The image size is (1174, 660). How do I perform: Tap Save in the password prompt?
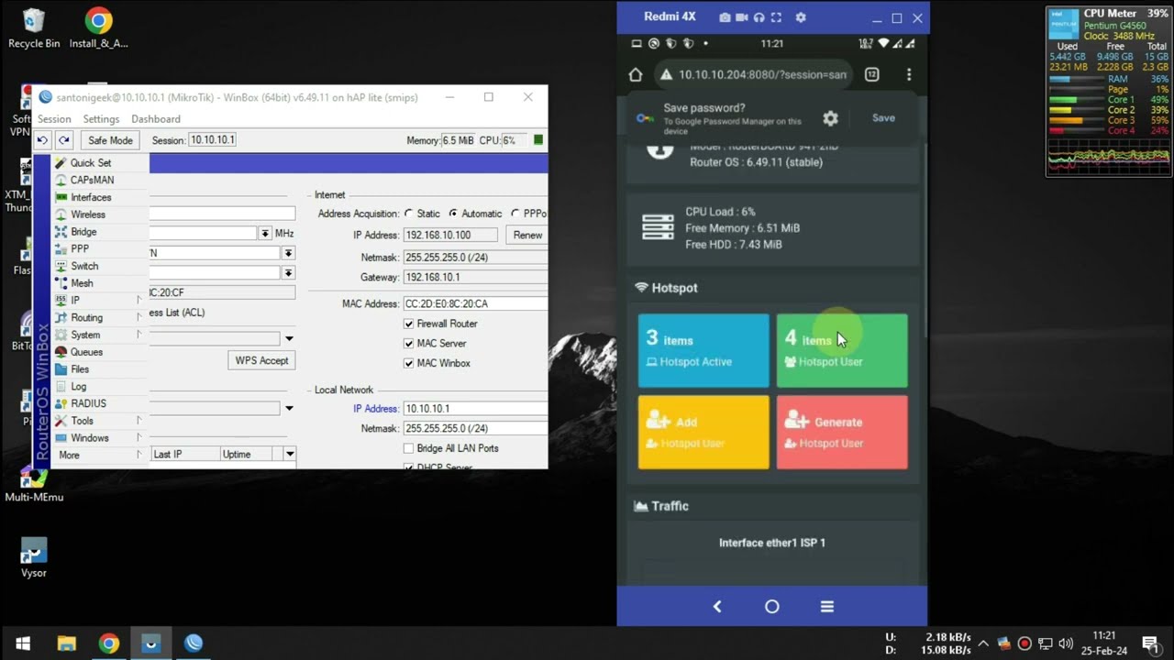pyautogui.click(x=883, y=118)
